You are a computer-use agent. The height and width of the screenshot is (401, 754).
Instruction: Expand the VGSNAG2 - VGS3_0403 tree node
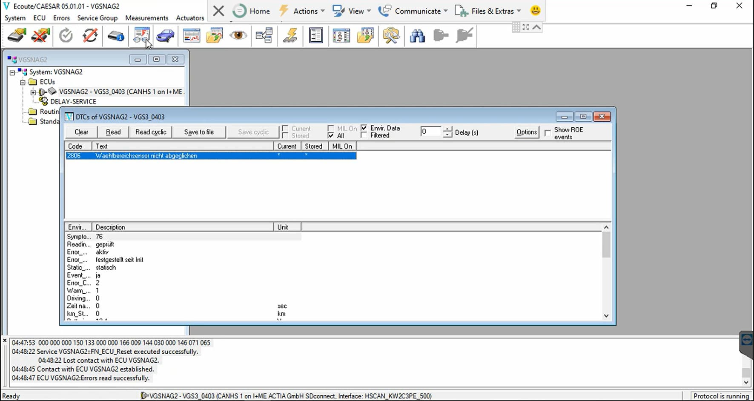coord(33,92)
